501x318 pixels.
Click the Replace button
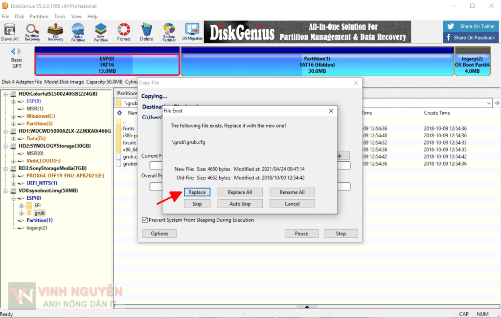(x=197, y=192)
